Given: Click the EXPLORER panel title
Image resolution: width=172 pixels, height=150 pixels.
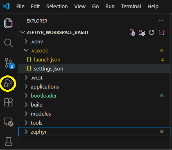Looking at the screenshot, I should point(37,21).
